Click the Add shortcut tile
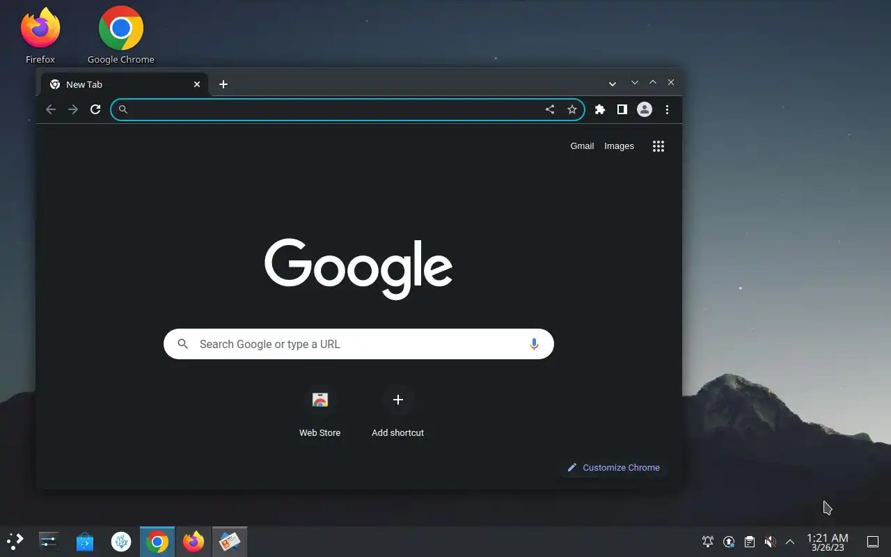Screen dimensions: 891x557 pyautogui.click(x=397, y=412)
